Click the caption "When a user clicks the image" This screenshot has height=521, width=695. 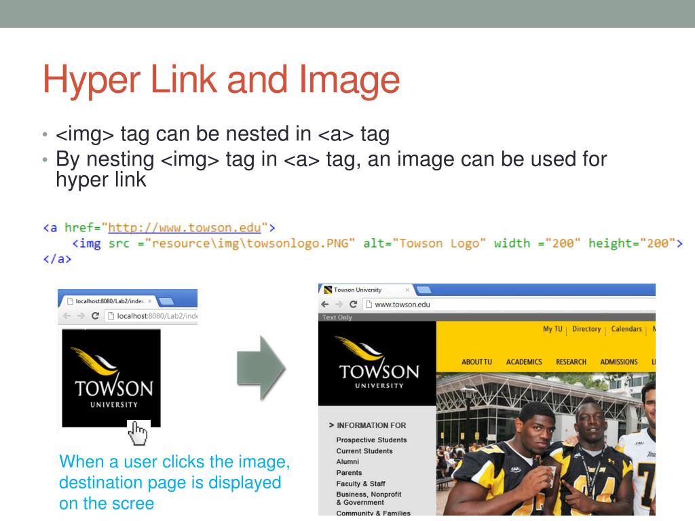tap(174, 461)
